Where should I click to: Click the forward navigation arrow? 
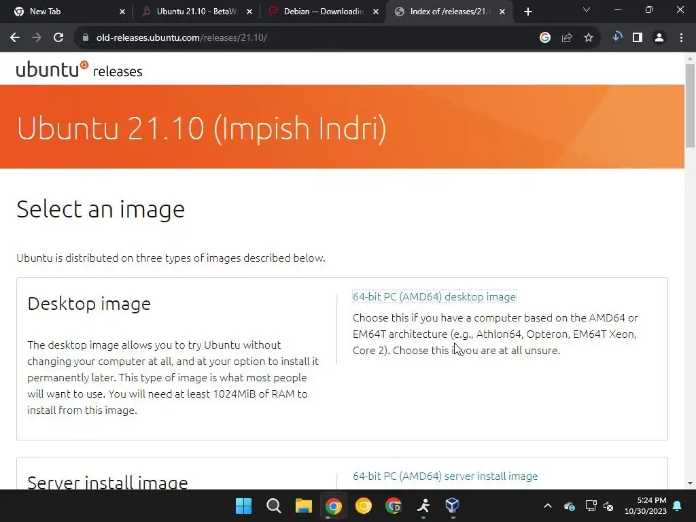[37, 38]
